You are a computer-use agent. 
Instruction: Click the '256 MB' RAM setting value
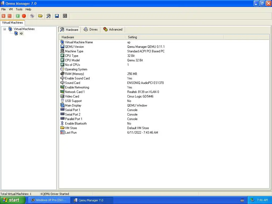tap(132, 74)
